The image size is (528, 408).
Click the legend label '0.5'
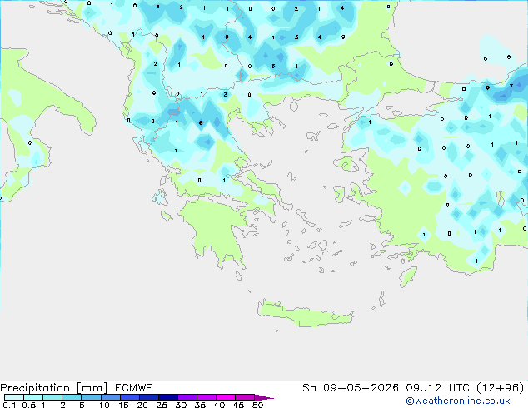click(x=29, y=405)
